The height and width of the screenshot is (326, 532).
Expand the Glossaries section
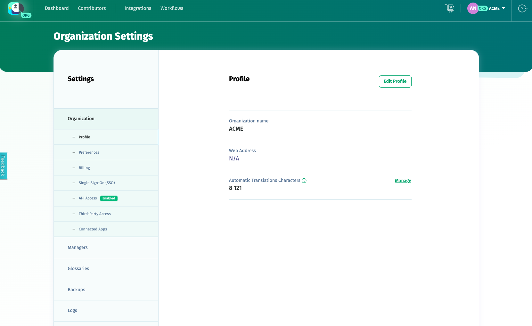pyautogui.click(x=106, y=269)
